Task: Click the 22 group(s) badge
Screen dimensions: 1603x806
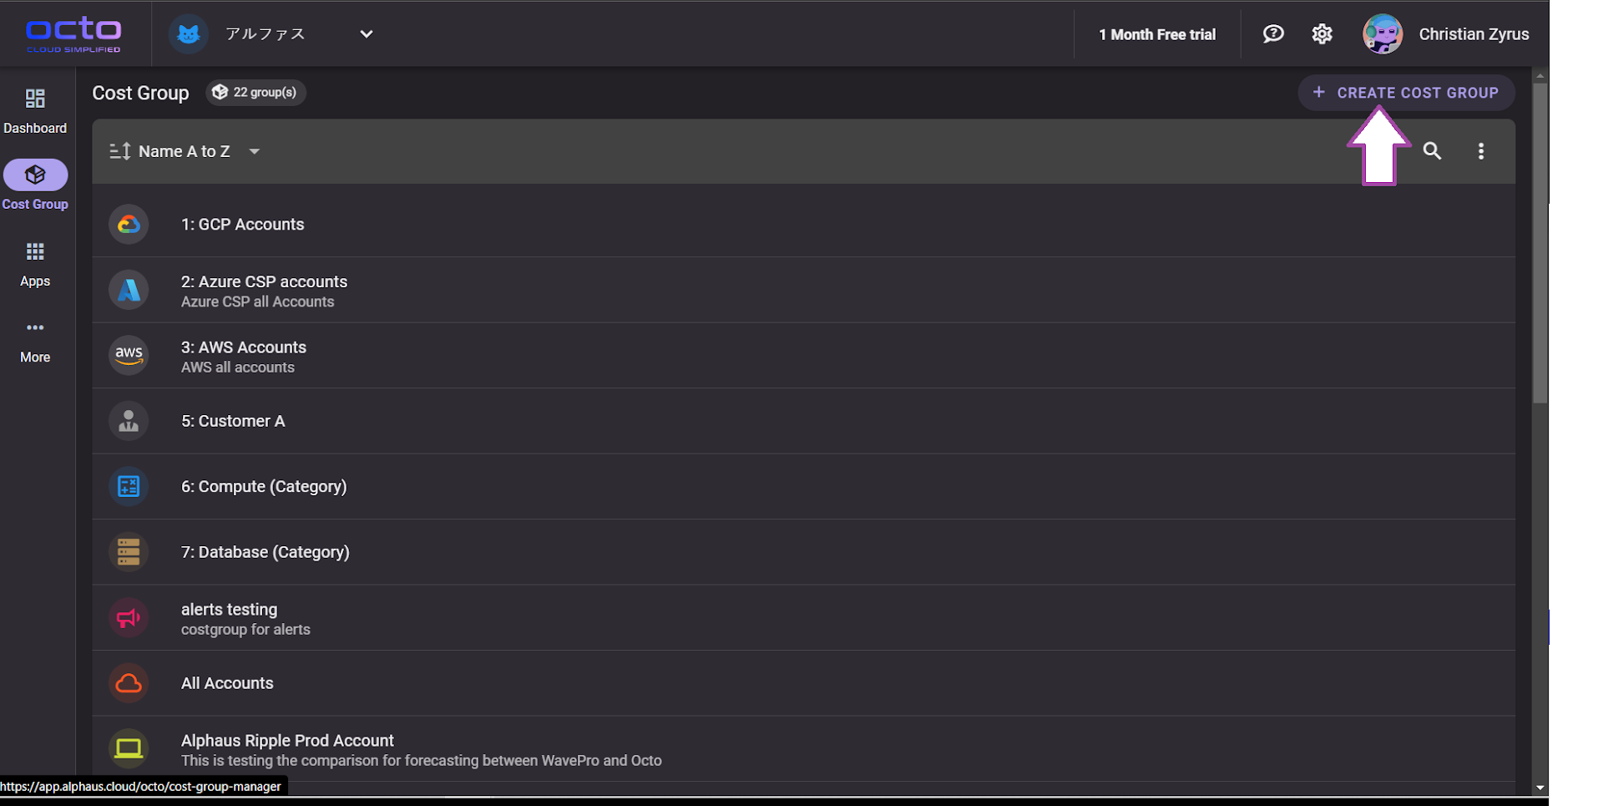Action: tap(255, 93)
